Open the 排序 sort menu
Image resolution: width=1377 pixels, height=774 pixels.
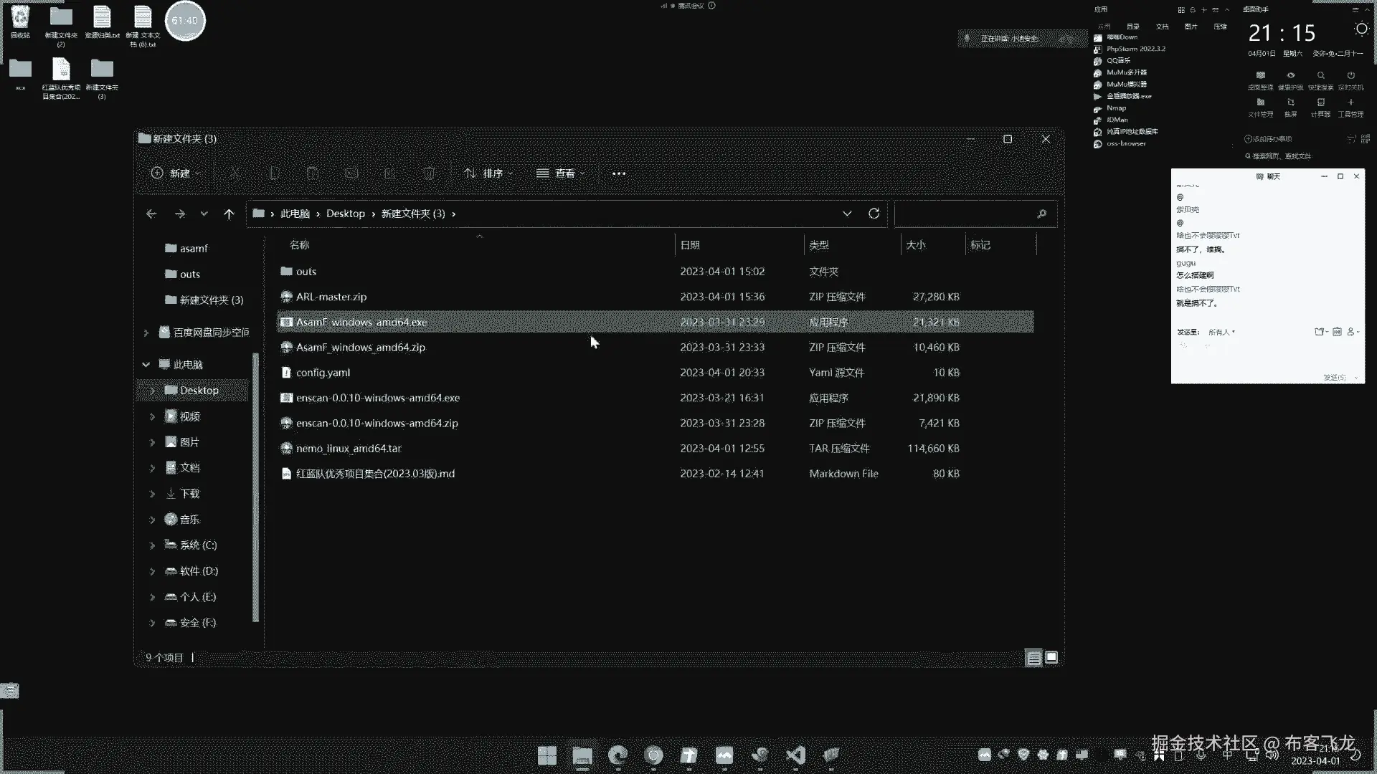[x=489, y=173]
